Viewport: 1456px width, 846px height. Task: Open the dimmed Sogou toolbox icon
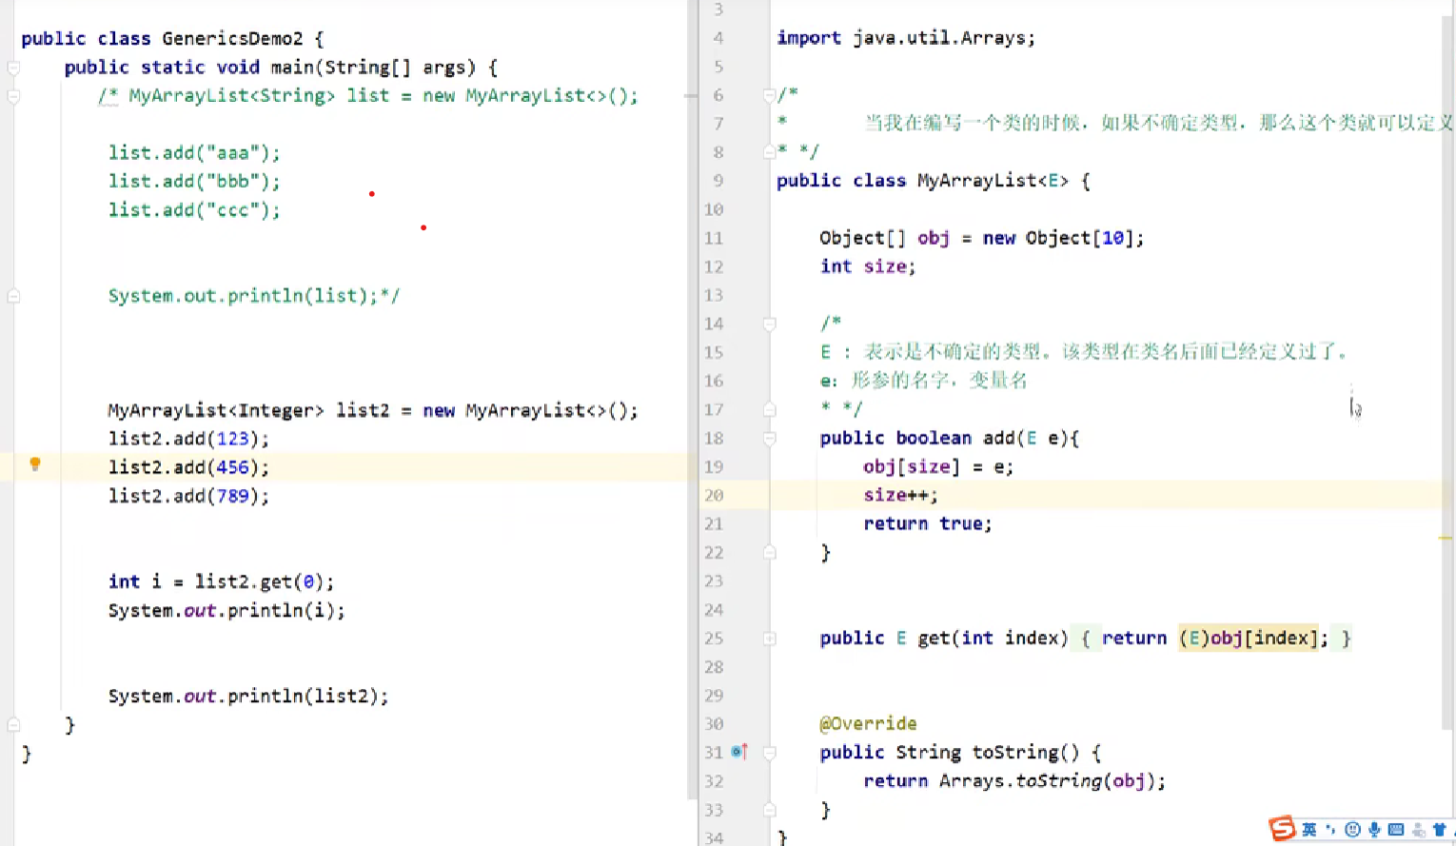click(1418, 830)
